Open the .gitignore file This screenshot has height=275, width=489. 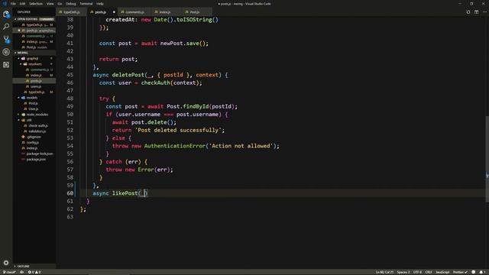[34, 137]
